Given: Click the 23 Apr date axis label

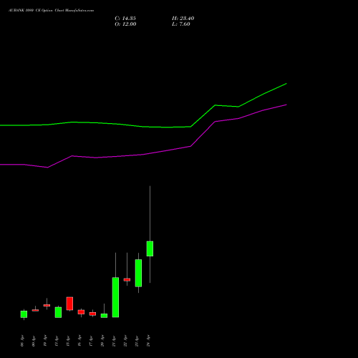Looking at the screenshot, I should tap(137, 342).
